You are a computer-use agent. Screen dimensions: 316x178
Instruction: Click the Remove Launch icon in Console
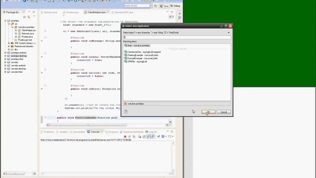pos(129,136)
